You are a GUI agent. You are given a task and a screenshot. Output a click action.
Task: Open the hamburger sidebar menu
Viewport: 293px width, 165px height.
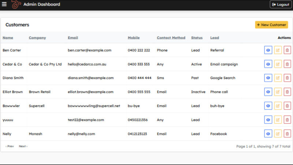(x=4, y=4)
